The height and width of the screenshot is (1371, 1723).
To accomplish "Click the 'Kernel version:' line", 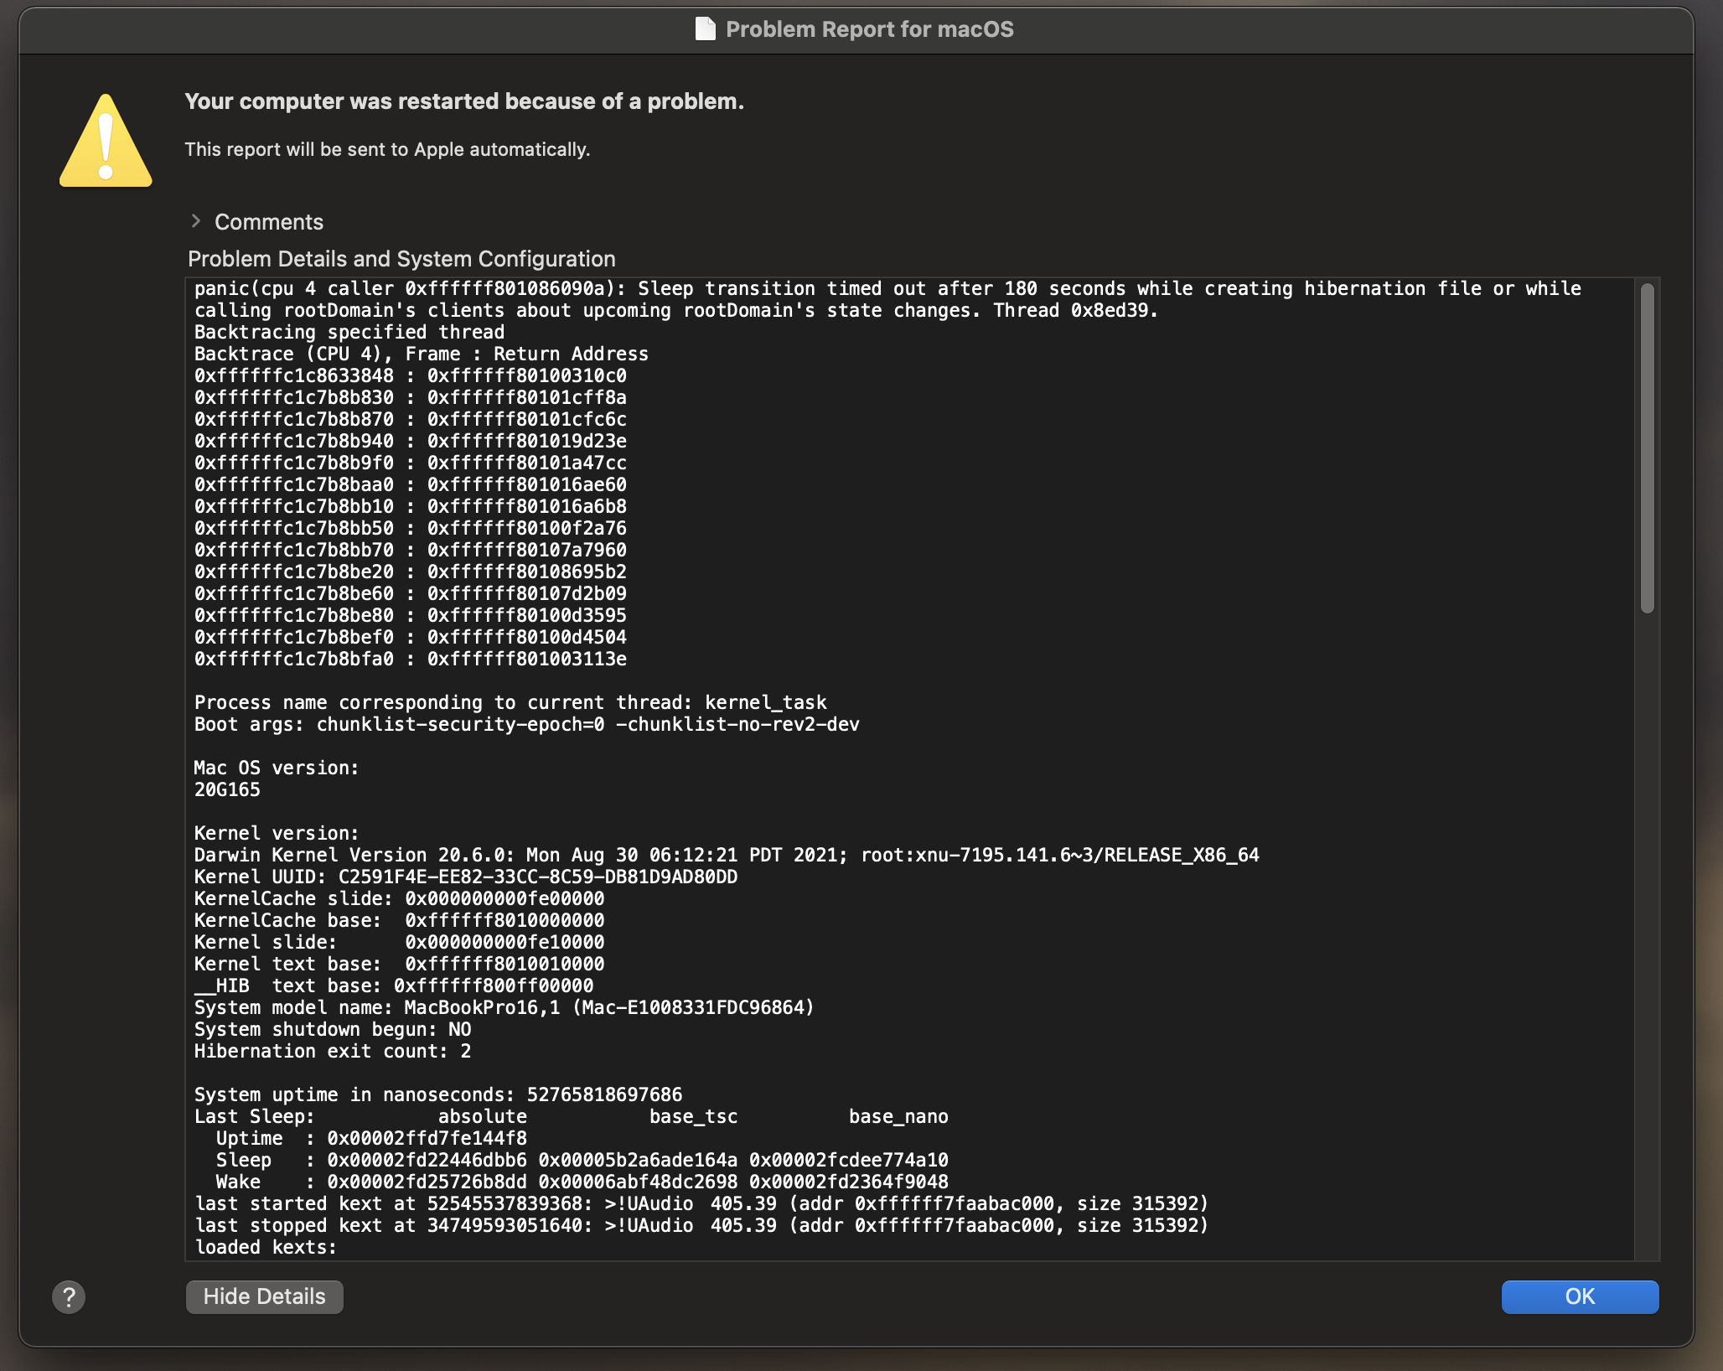I will [x=277, y=833].
